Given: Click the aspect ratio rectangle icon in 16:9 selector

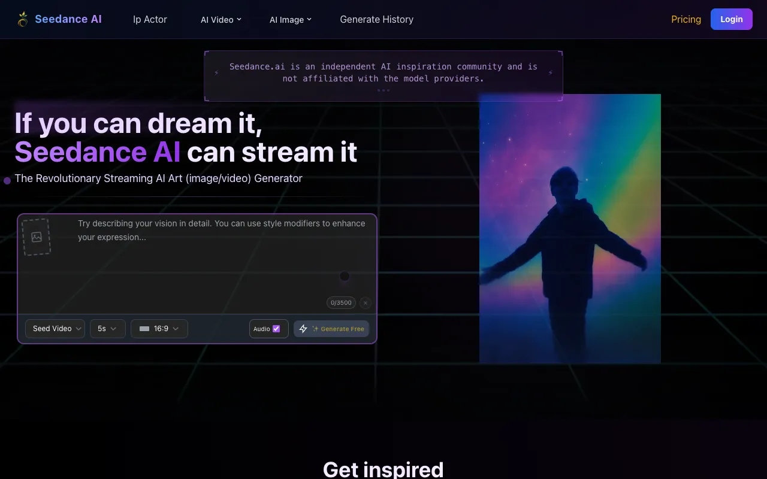Looking at the screenshot, I should (144, 328).
